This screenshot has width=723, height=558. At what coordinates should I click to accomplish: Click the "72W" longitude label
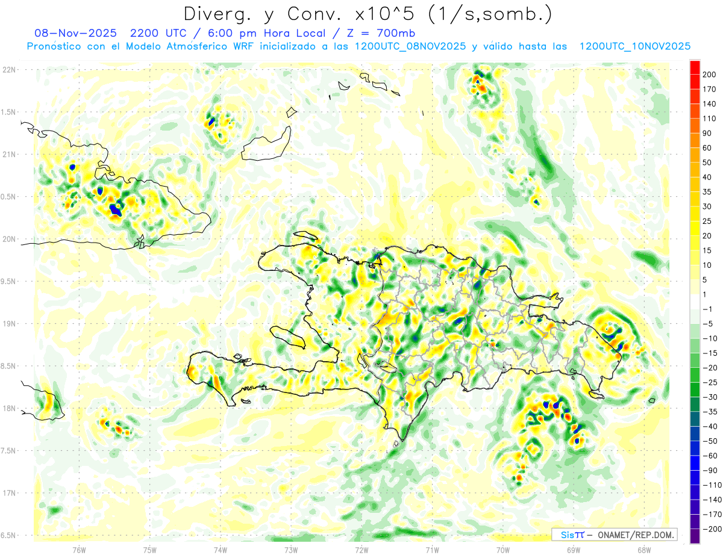coord(361,550)
